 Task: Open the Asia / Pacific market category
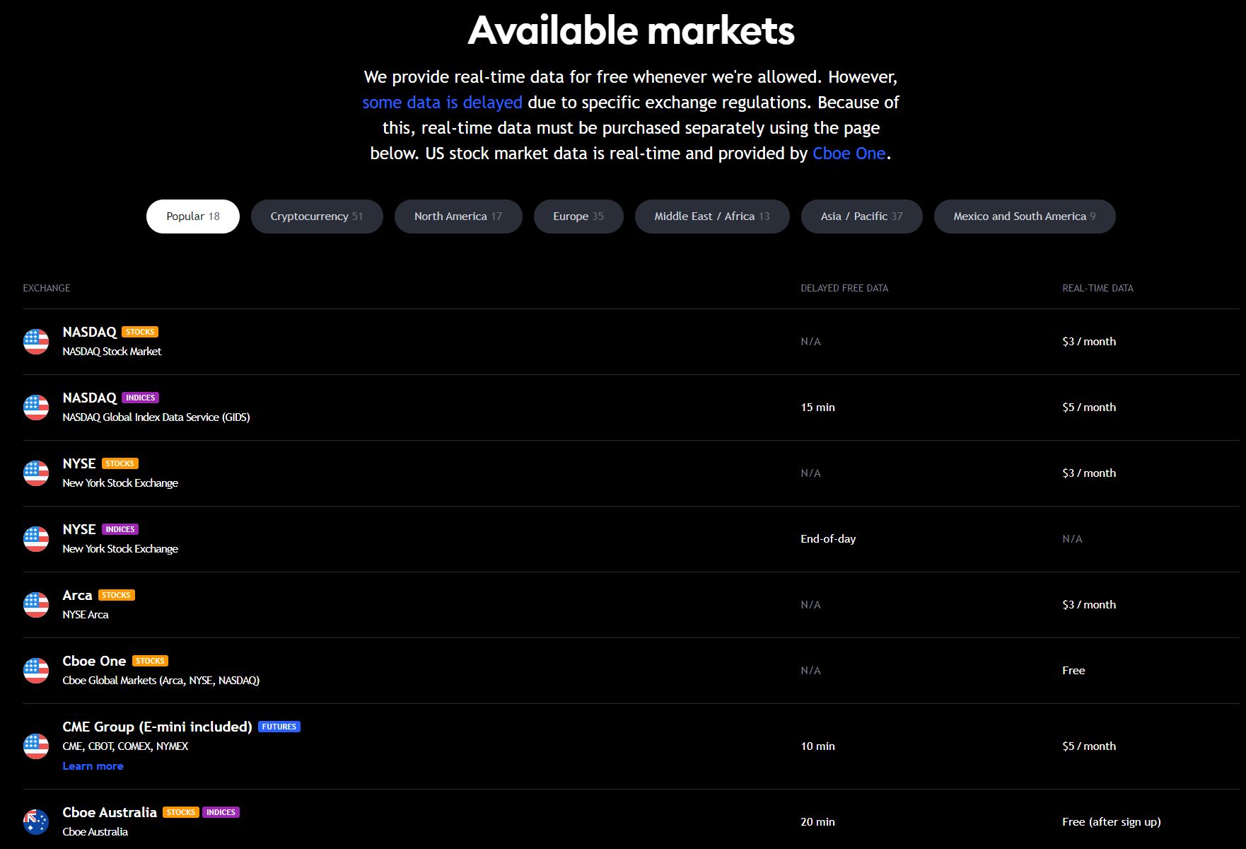861,216
